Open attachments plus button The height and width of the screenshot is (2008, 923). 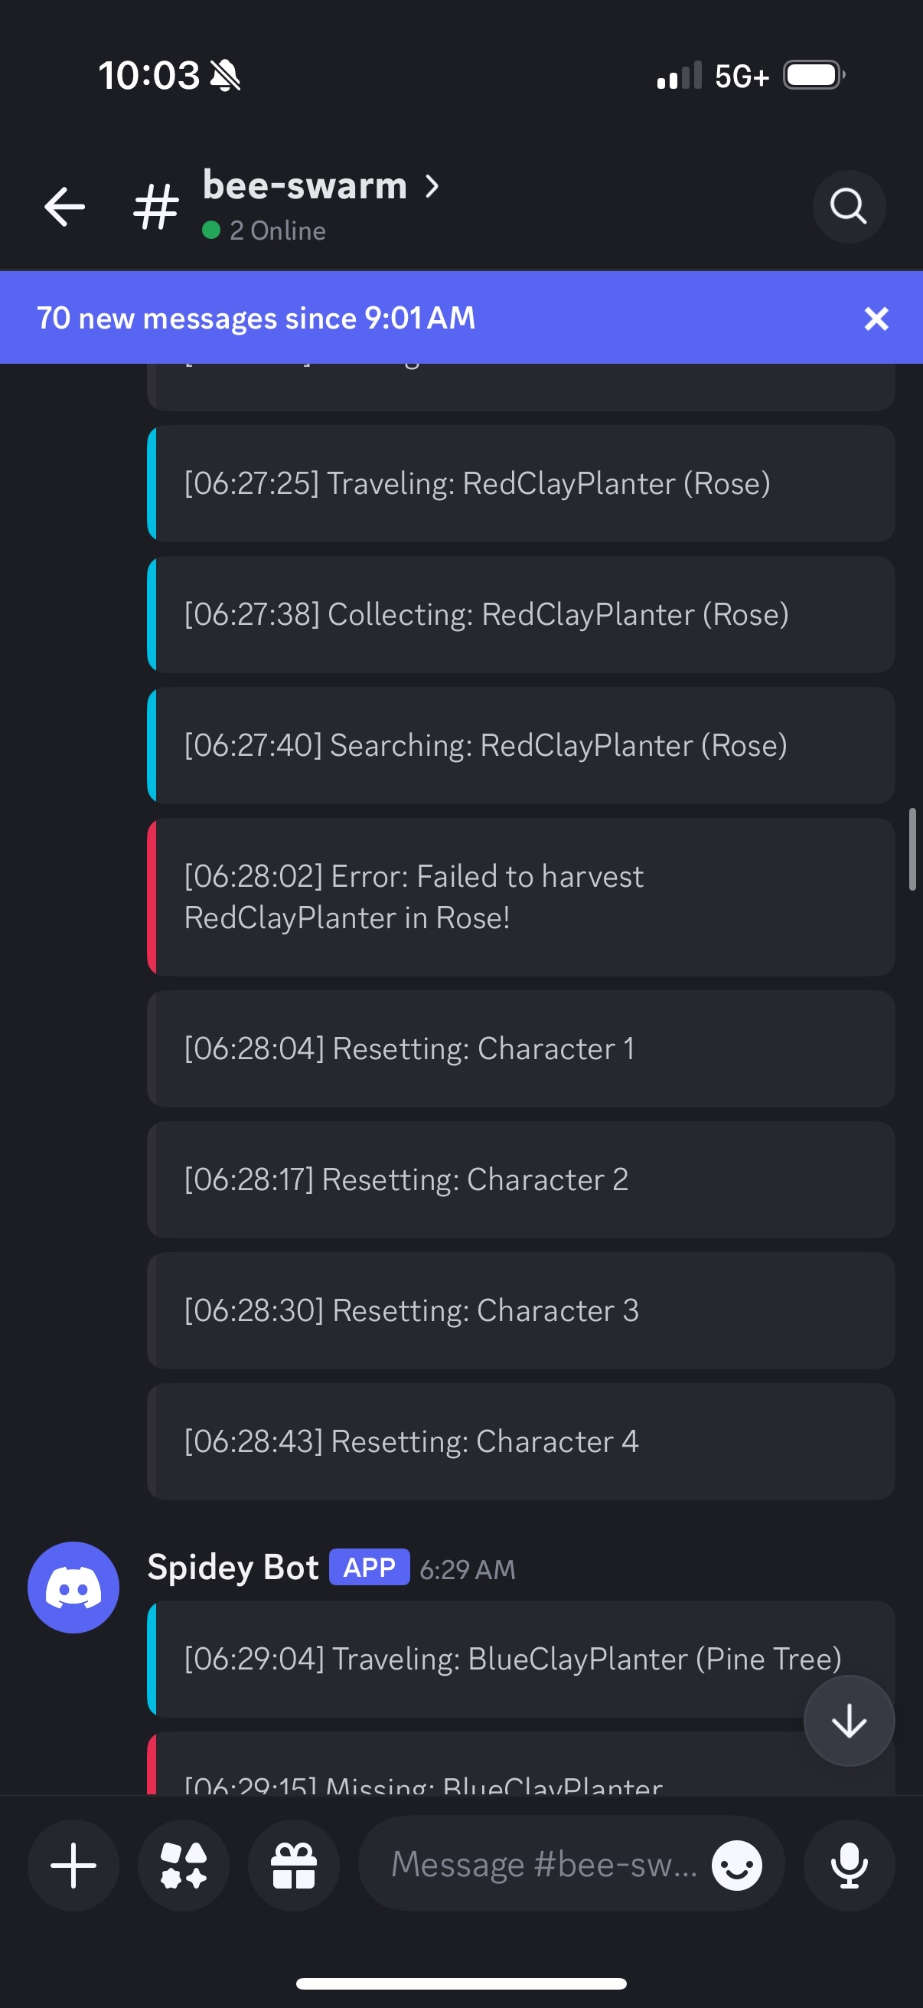73,1866
